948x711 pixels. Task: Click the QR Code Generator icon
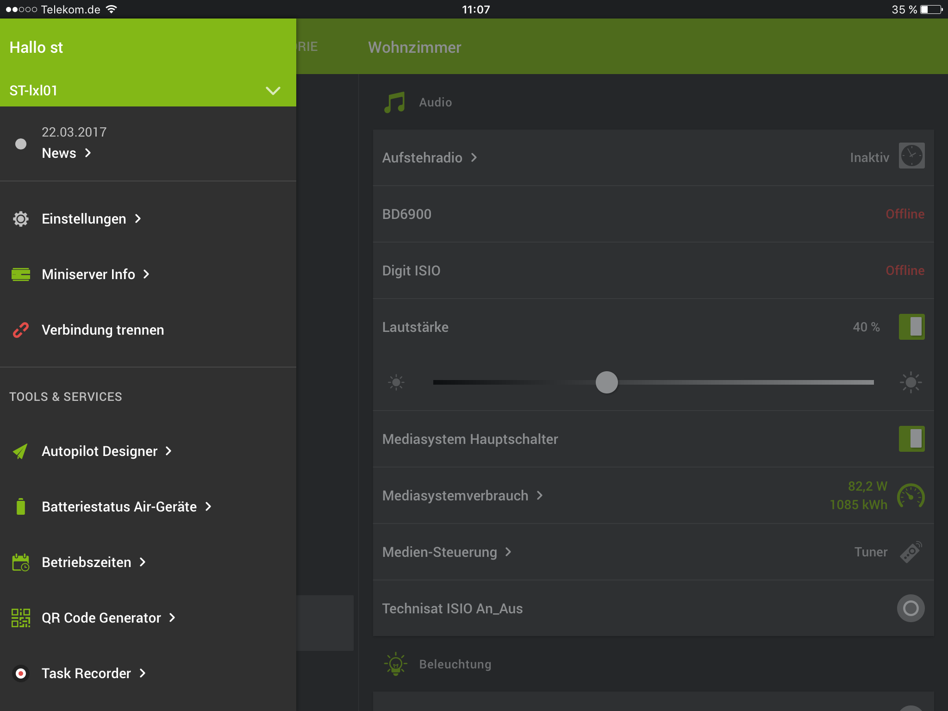21,618
